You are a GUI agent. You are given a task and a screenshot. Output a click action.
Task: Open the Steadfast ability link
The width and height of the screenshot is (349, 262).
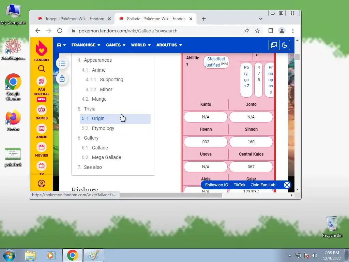216,59
